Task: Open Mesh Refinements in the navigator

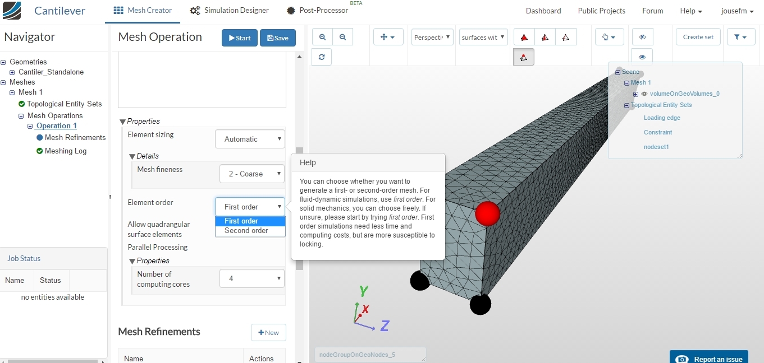Action: point(75,137)
